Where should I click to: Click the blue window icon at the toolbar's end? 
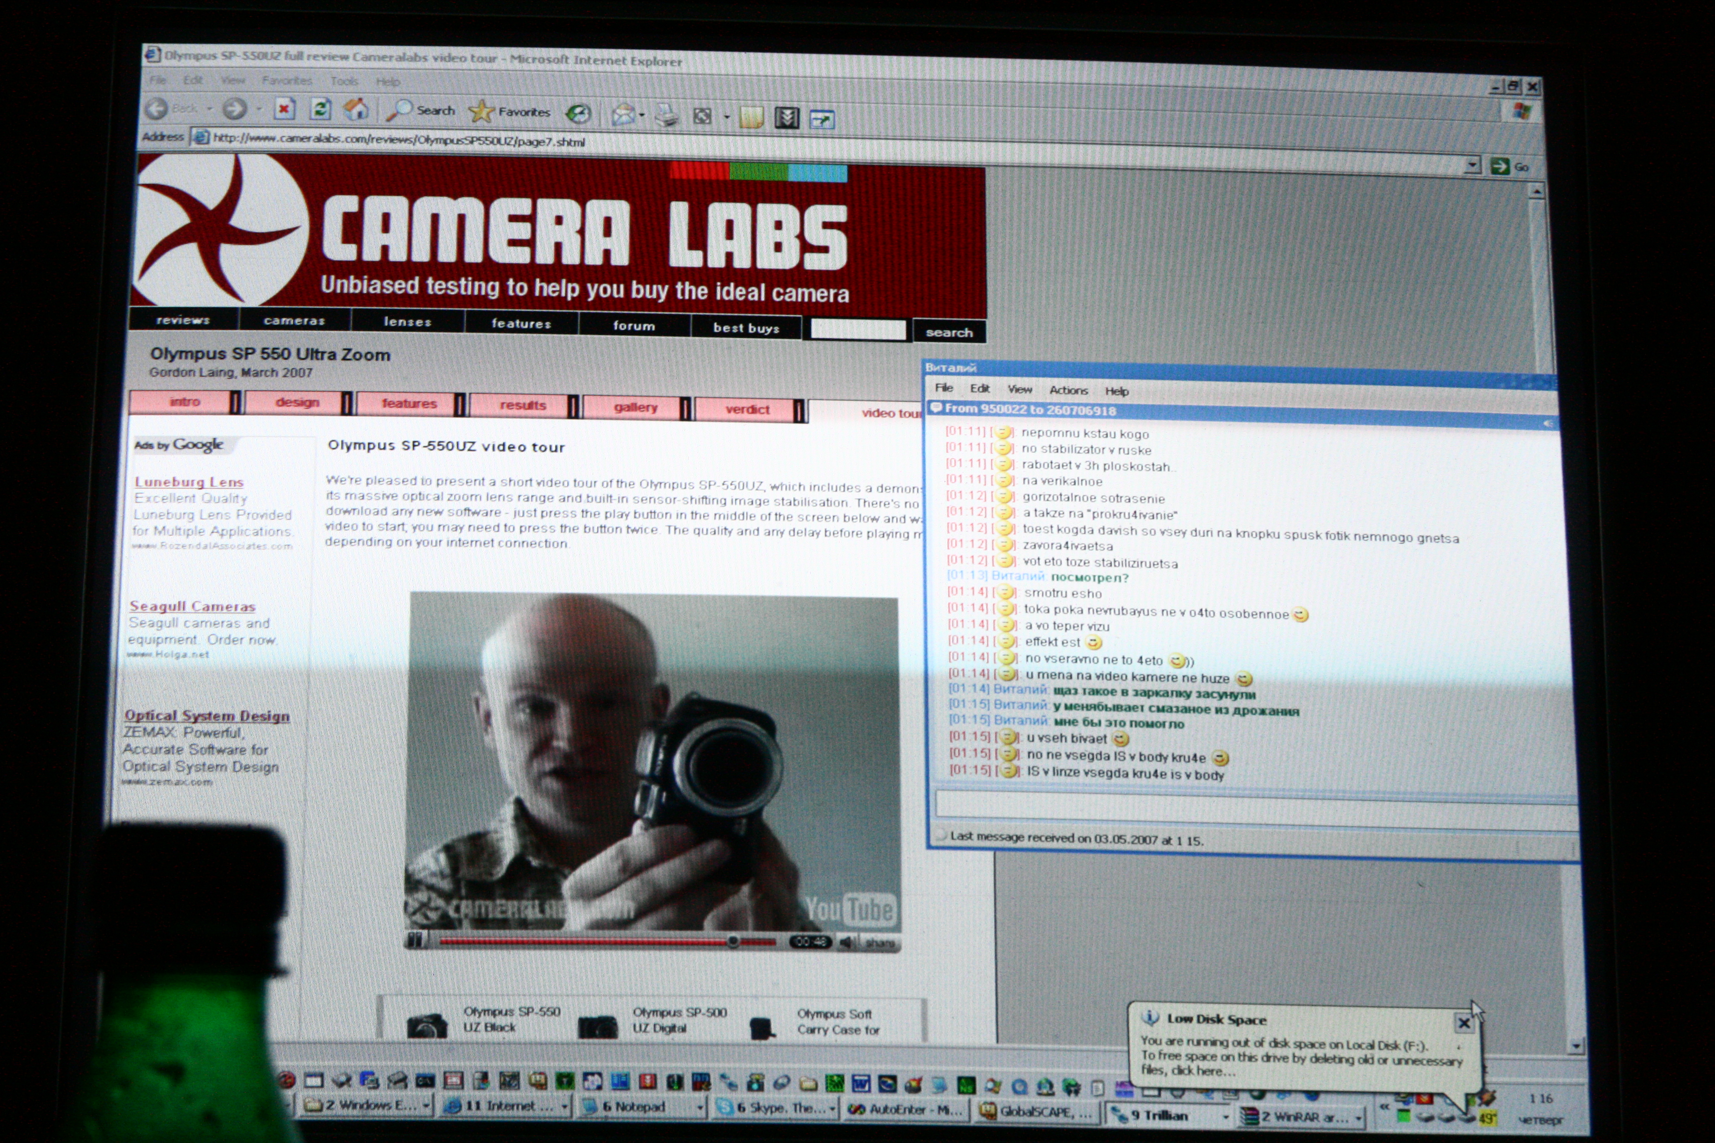(x=822, y=119)
